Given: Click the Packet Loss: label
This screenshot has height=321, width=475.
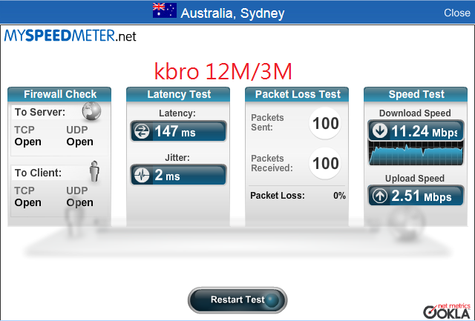Looking at the screenshot, I should click(x=277, y=196).
